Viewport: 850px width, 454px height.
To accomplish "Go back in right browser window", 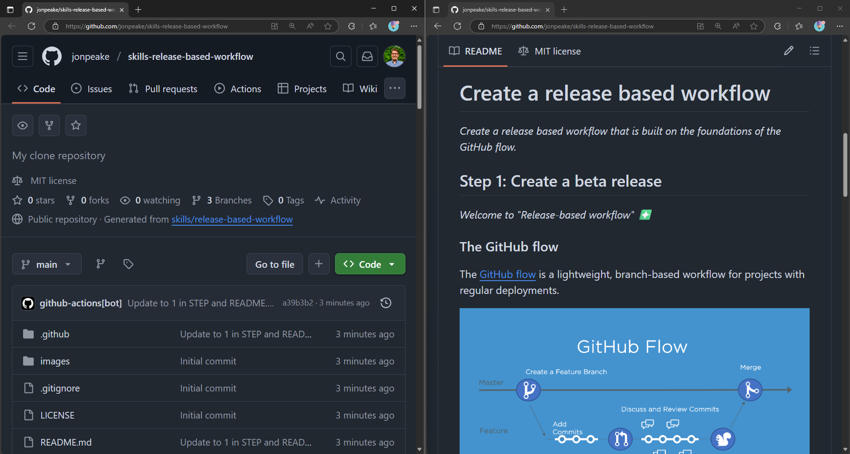I will [x=438, y=26].
